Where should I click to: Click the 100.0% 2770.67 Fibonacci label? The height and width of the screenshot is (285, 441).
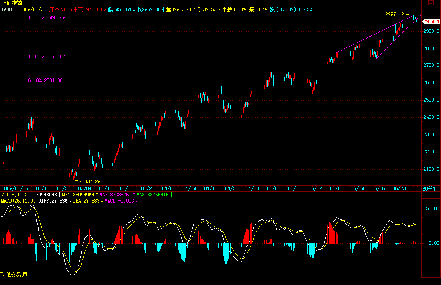(47, 57)
